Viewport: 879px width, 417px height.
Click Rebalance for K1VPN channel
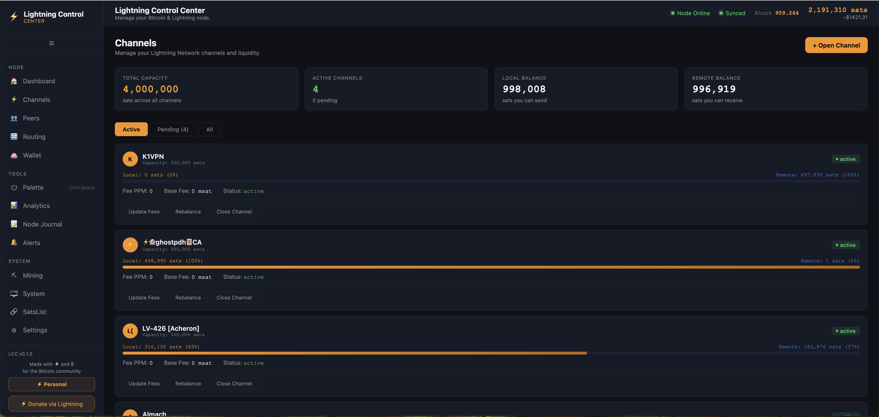click(x=188, y=212)
